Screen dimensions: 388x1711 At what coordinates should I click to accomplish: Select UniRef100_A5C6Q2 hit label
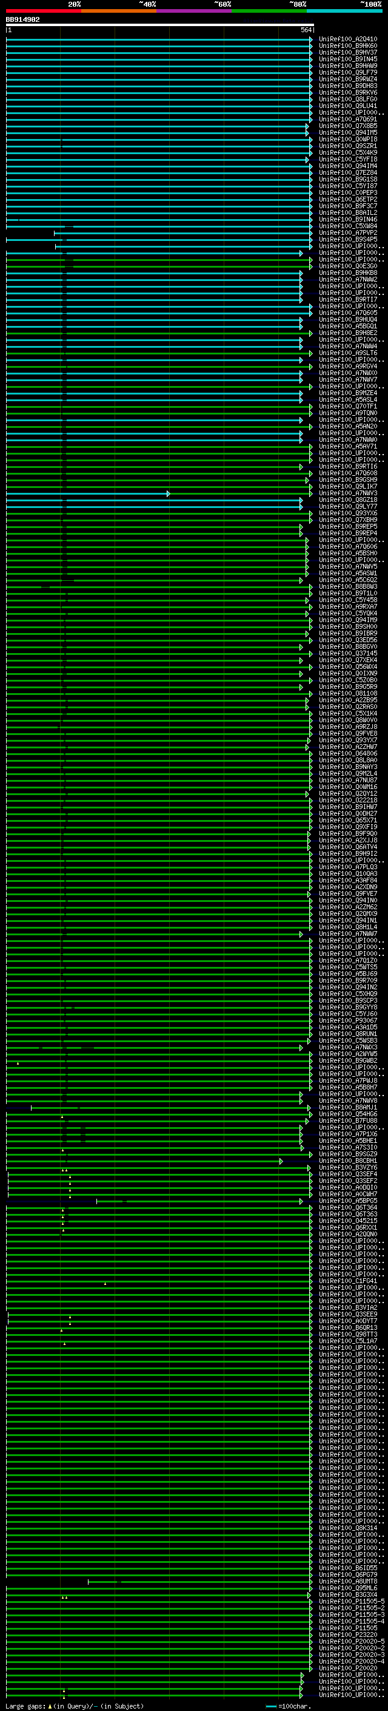point(348,580)
